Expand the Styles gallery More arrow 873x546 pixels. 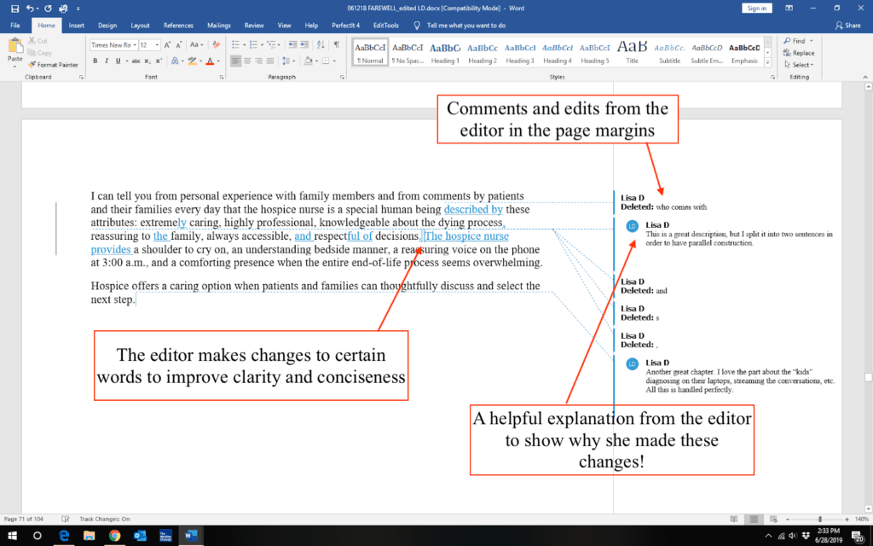tap(768, 63)
